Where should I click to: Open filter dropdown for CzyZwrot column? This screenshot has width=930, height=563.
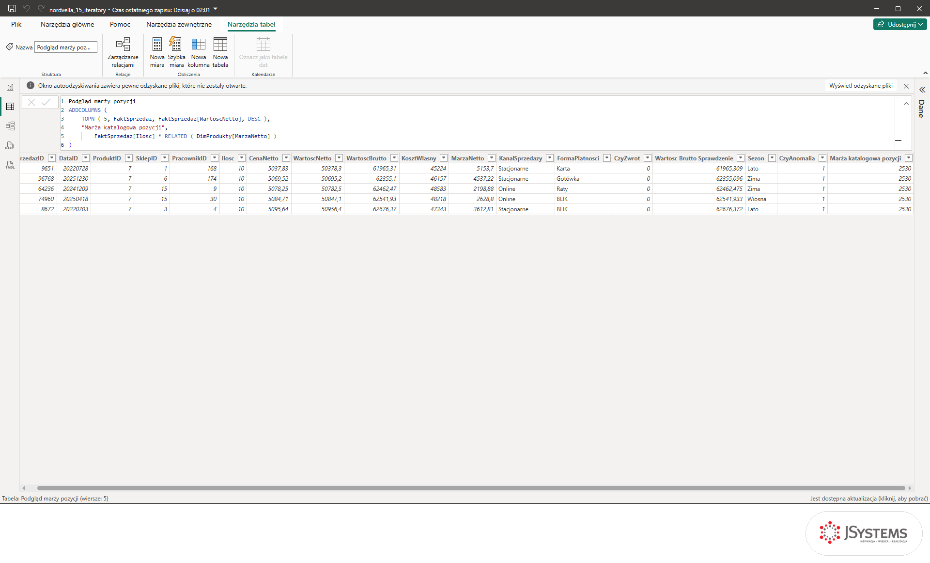coord(648,158)
